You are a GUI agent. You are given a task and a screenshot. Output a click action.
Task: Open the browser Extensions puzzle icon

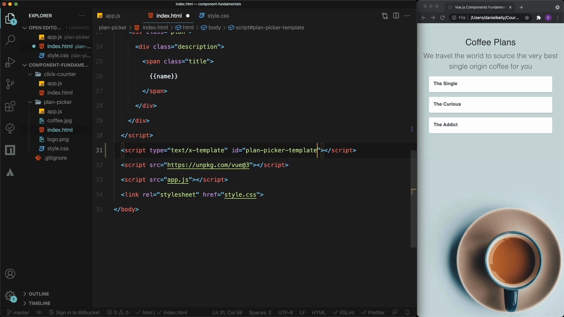[539, 18]
